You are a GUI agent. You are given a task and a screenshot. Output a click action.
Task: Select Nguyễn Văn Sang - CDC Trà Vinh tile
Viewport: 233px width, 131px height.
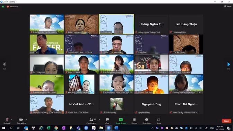click(x=47, y=104)
